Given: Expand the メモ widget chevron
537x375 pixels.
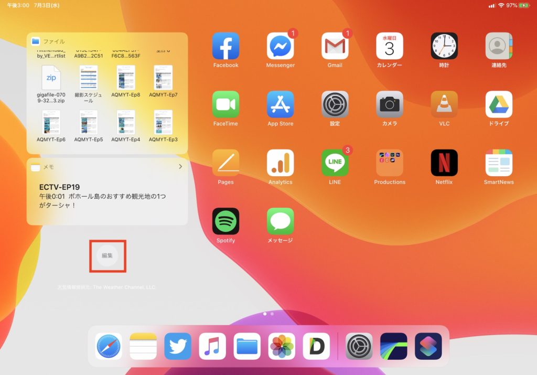Looking at the screenshot, I should click(180, 166).
